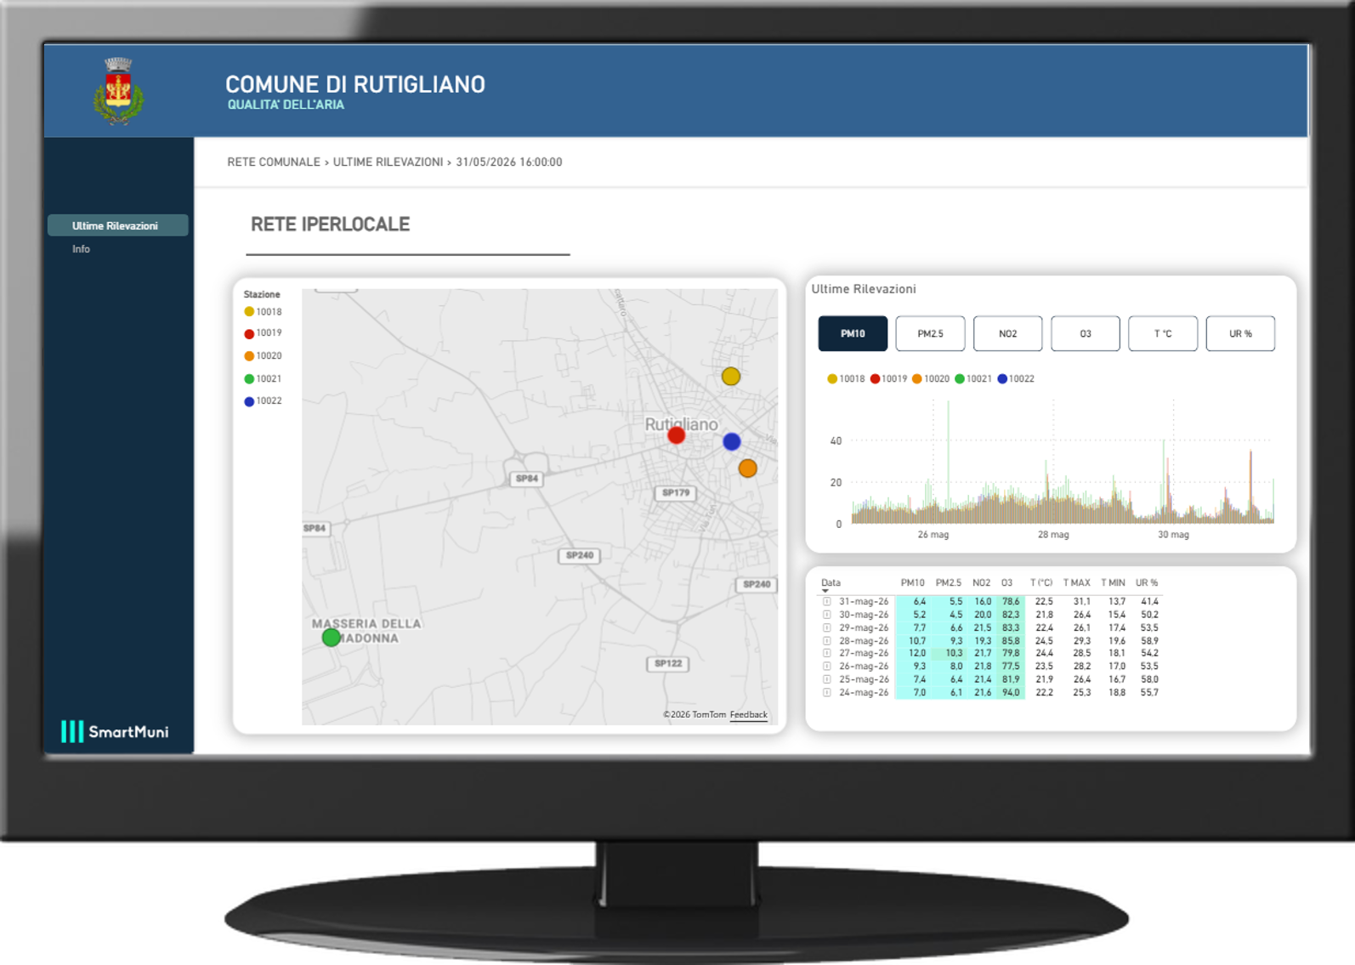1355x965 pixels.
Task: Click the T MIN column header
Action: point(1113,583)
